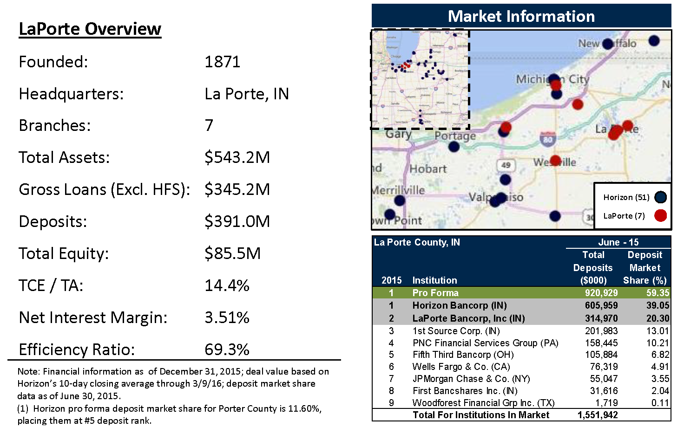Screen dimensions: 697x427
Task: Click the Interstate 80 highway shield
Action: tap(548, 138)
